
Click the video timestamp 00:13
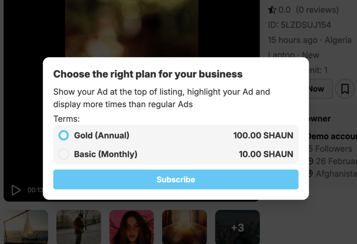click(35, 190)
